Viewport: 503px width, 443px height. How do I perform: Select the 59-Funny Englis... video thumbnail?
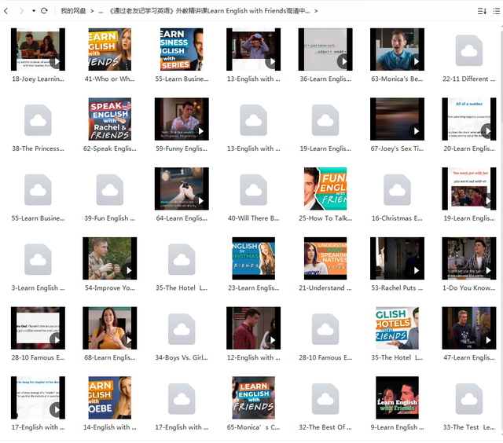pyautogui.click(x=182, y=119)
